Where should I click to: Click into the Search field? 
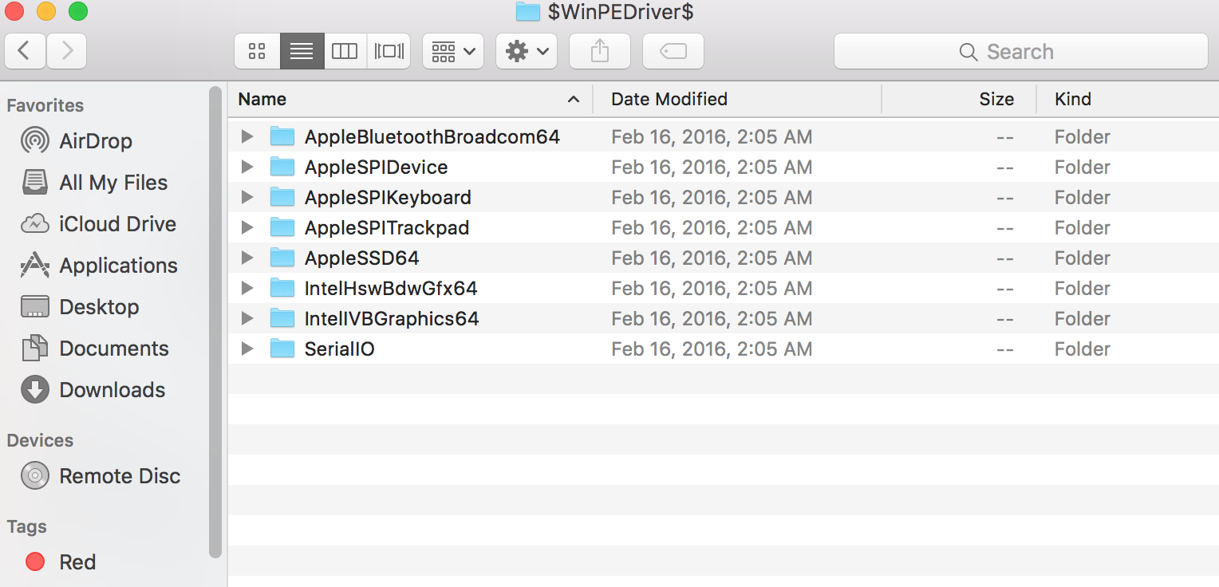[1020, 52]
